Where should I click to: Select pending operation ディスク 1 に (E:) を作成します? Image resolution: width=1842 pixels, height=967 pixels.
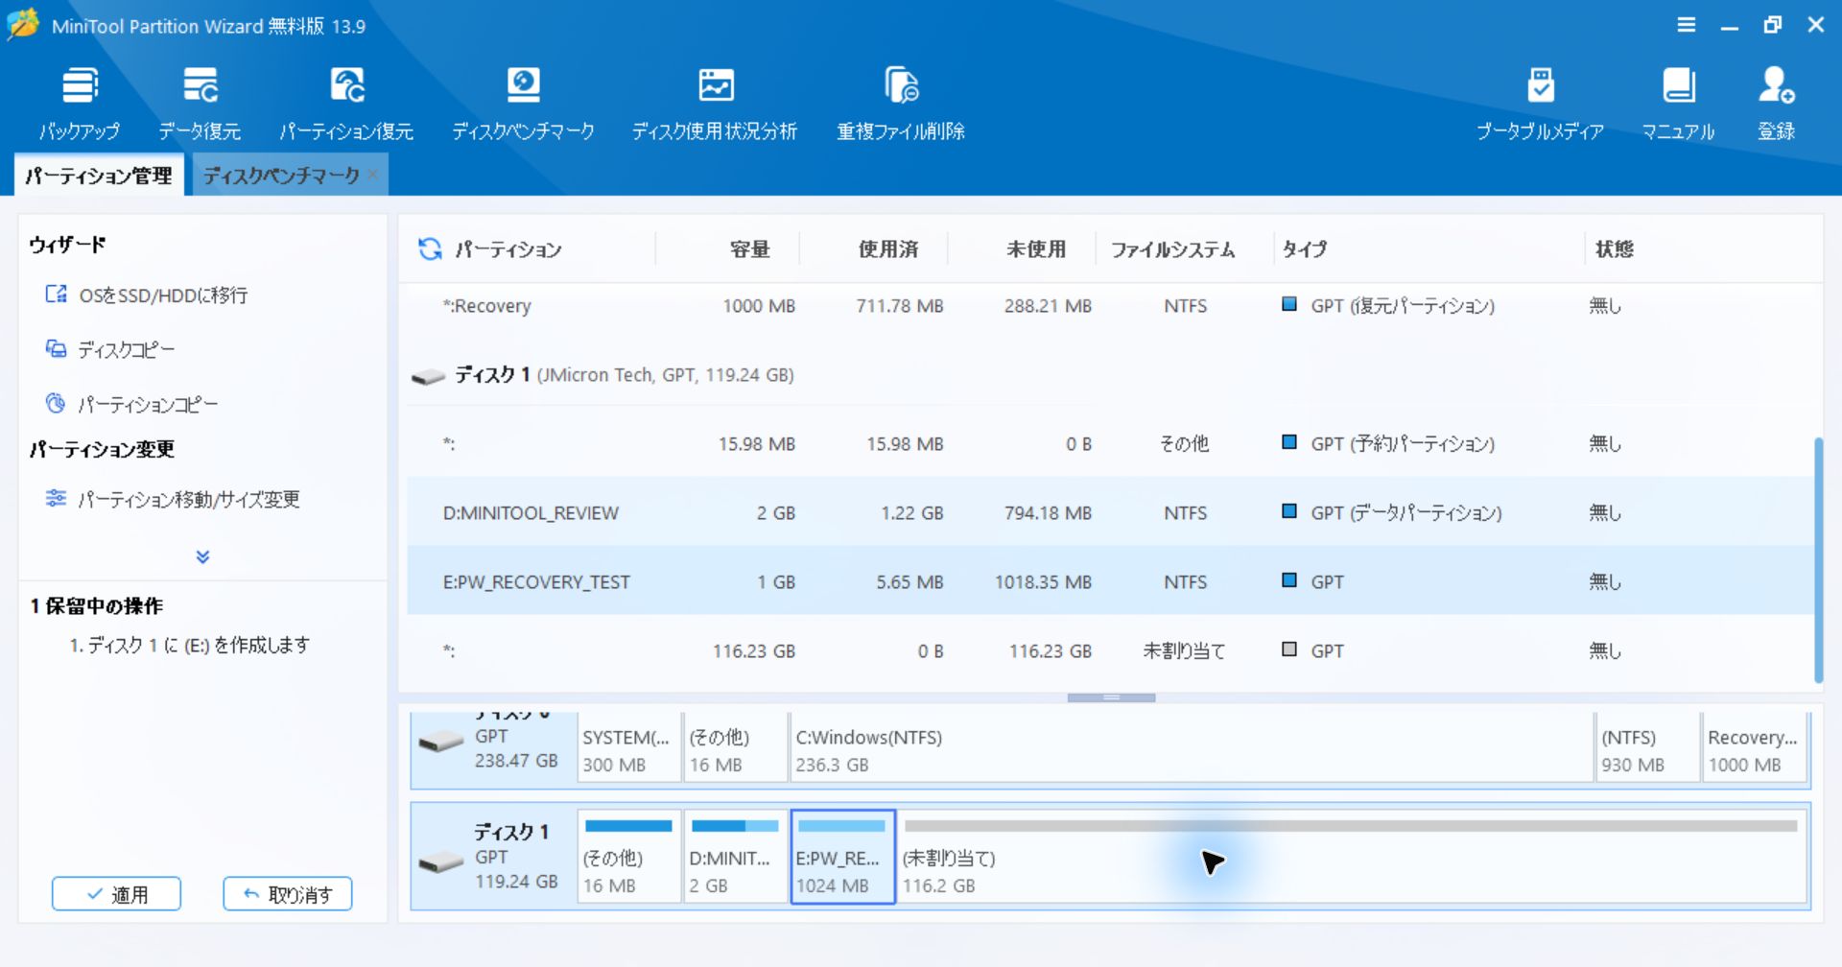click(189, 645)
